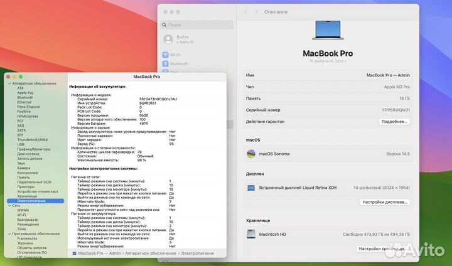Click the MacBook Pro laptop image
Image resolution: width=452 pixels, height=266 pixels.
pos(328,30)
